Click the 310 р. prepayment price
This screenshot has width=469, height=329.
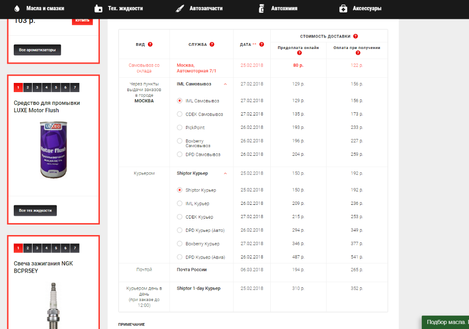coord(298,288)
